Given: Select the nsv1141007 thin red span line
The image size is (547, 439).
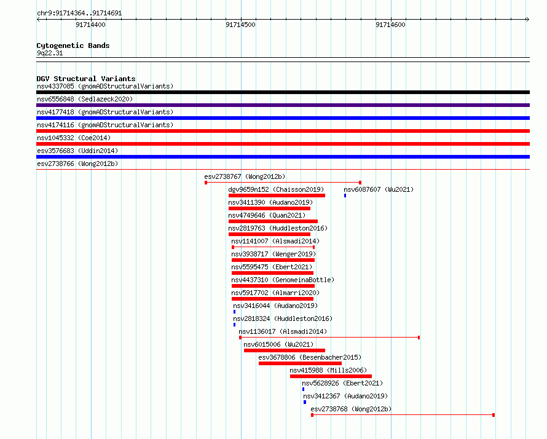Looking at the screenshot, I should pyautogui.click(x=273, y=247).
